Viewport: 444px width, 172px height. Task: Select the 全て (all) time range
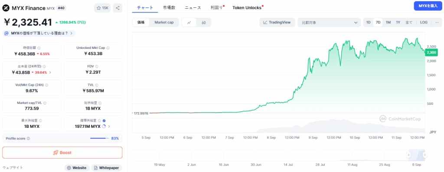[x=409, y=23]
